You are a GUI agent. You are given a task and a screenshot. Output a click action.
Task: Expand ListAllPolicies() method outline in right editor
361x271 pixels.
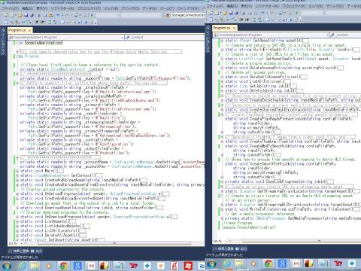[222, 81]
